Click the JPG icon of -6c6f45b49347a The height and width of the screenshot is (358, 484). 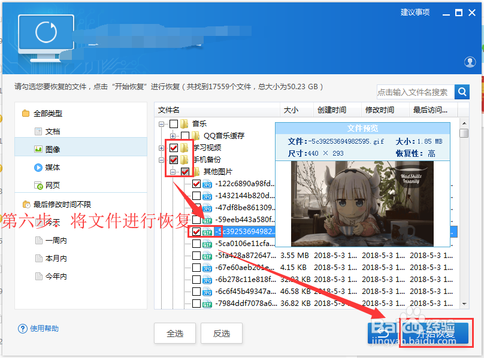pos(207,292)
